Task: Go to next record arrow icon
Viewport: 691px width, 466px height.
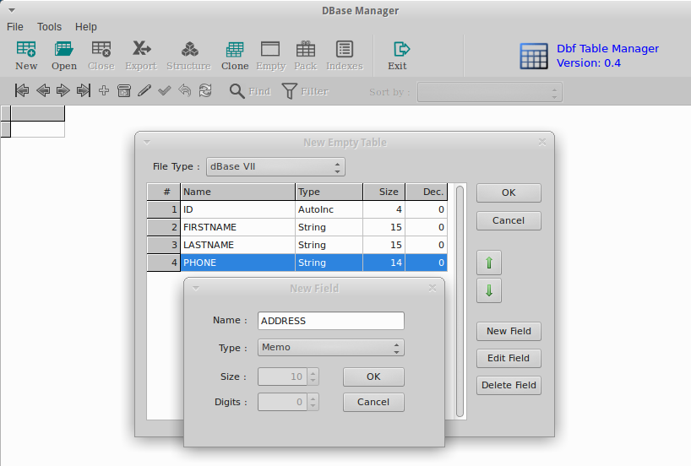Action: [x=63, y=90]
